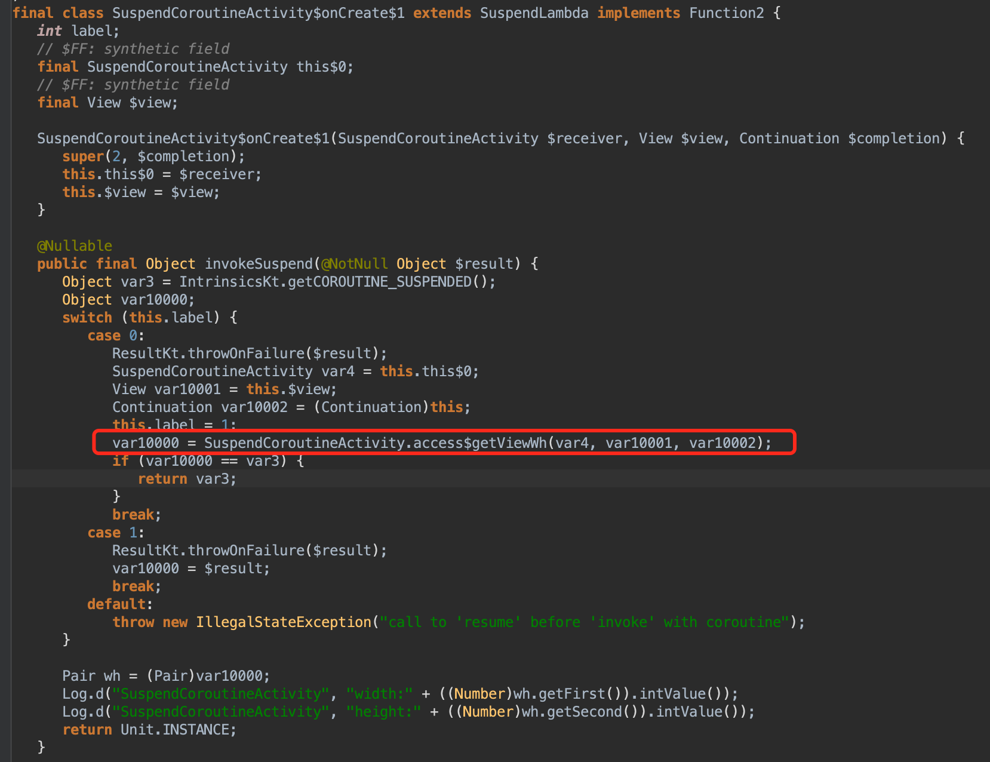The width and height of the screenshot is (990, 762).
Task: Click the @NotNull parameter annotation
Action: [x=355, y=264]
